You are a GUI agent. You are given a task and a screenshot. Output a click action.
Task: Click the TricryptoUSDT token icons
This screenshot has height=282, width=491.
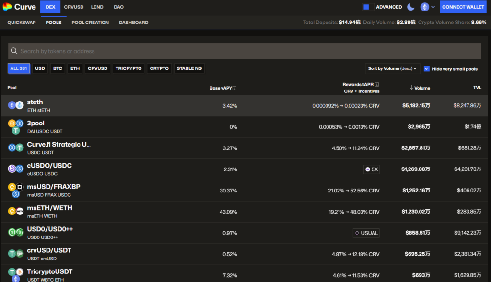[x=16, y=275]
